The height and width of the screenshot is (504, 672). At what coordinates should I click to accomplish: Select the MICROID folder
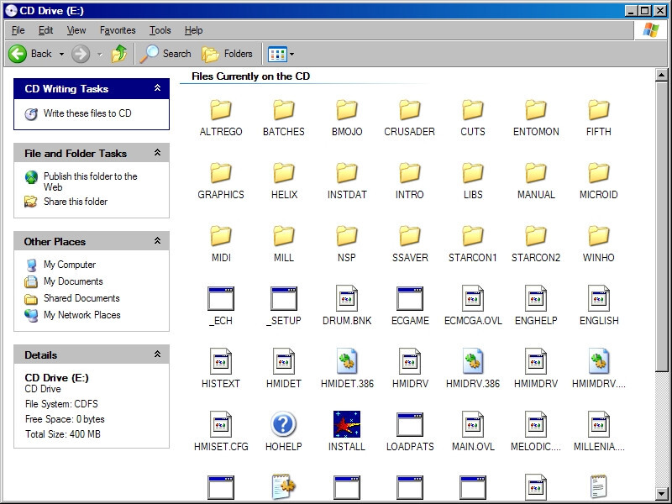(599, 181)
